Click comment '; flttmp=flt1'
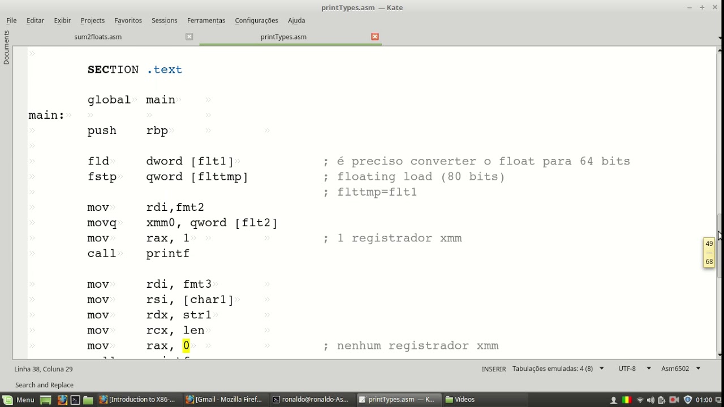724x407 pixels. point(370,192)
